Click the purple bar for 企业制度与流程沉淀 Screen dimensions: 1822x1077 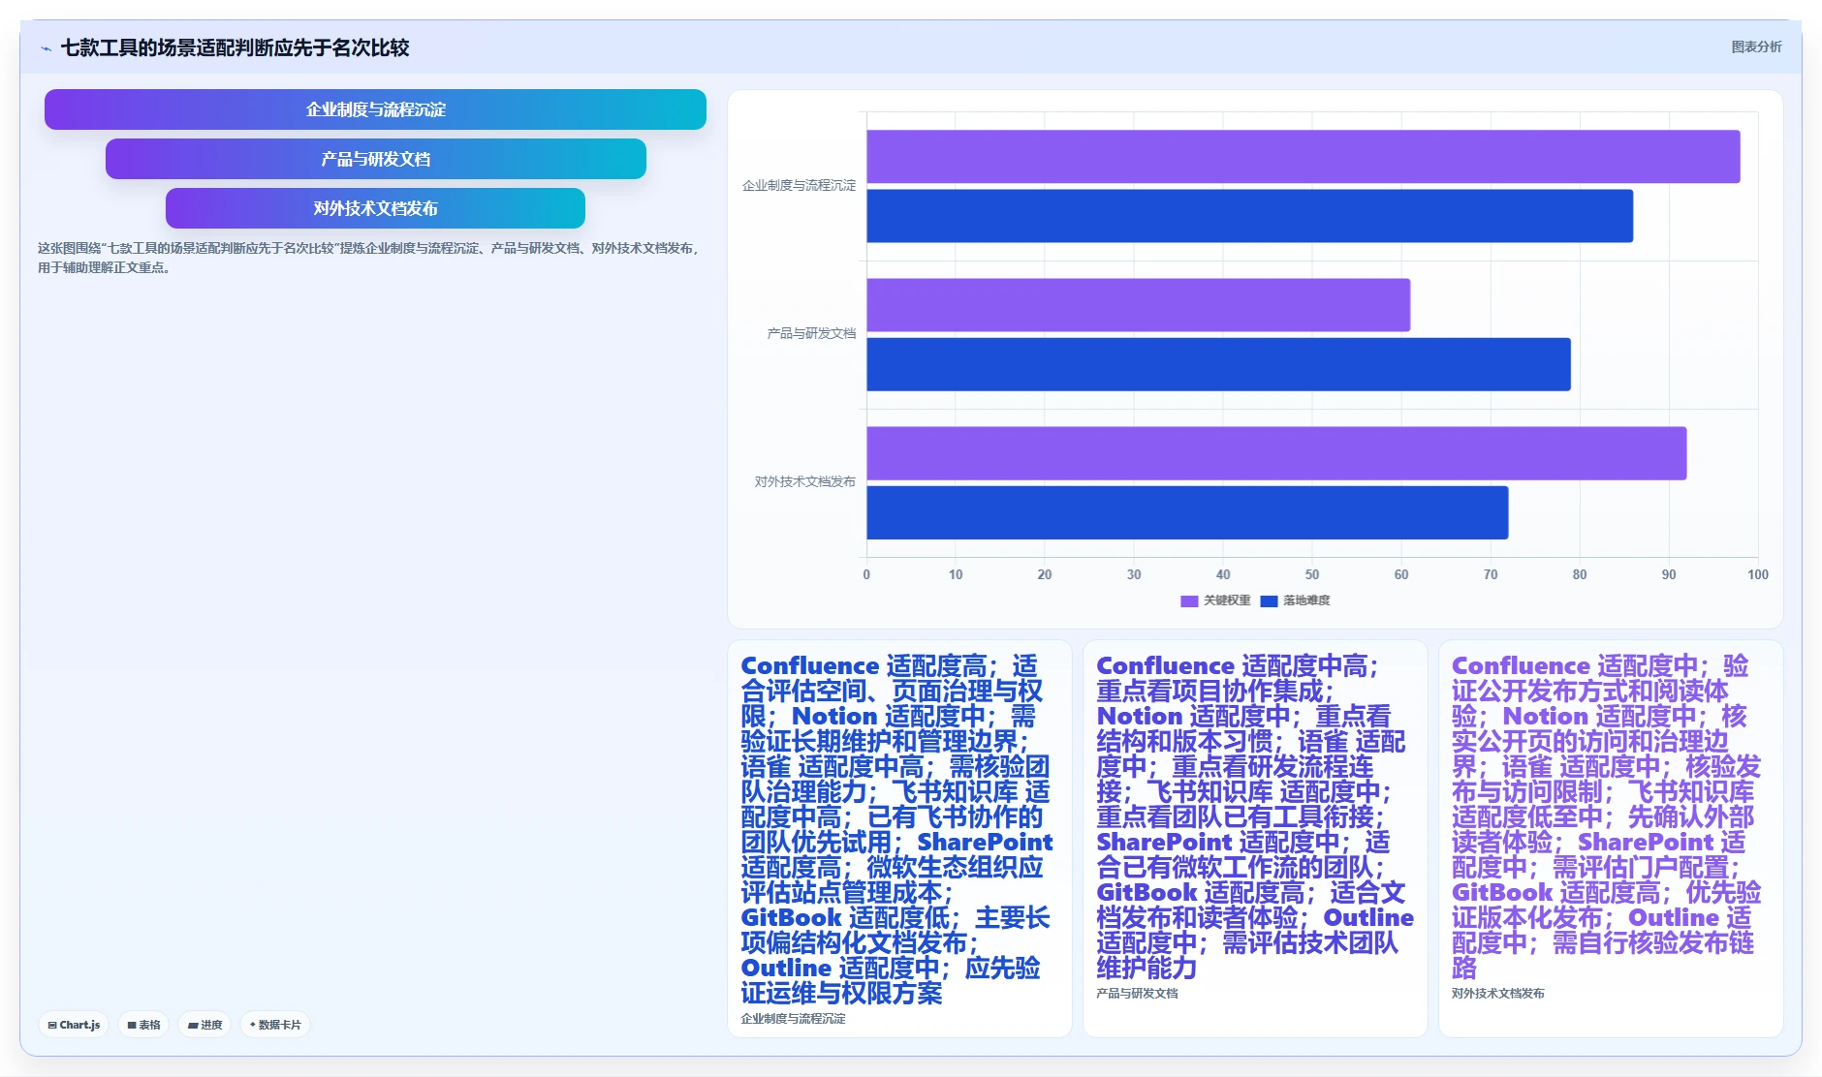pyautogui.click(x=1303, y=157)
